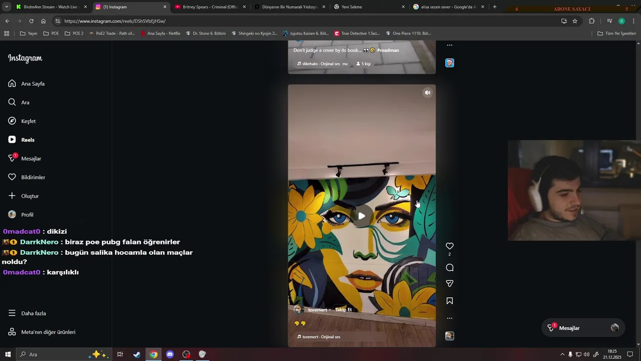Open Chrome profile avatar
Viewport: 641px width, 361px height.
tap(621, 21)
